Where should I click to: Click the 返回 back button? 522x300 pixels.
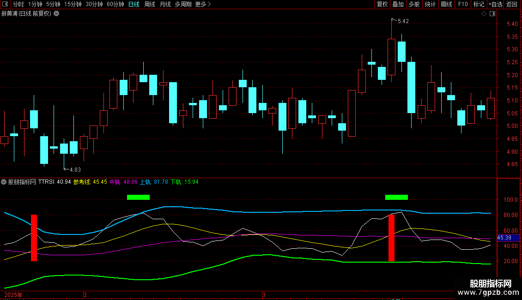[x=512, y=4]
